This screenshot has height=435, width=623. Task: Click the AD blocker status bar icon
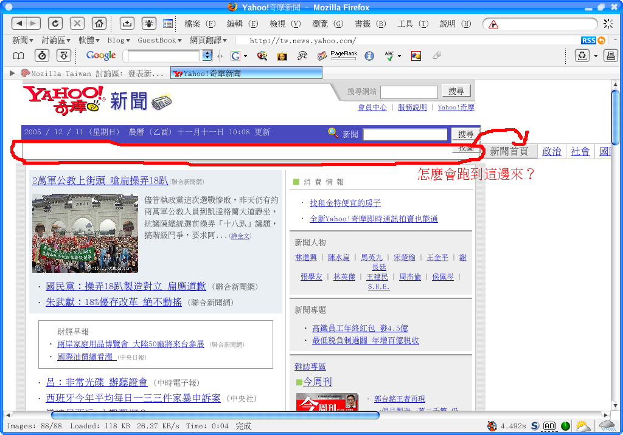[x=549, y=426]
